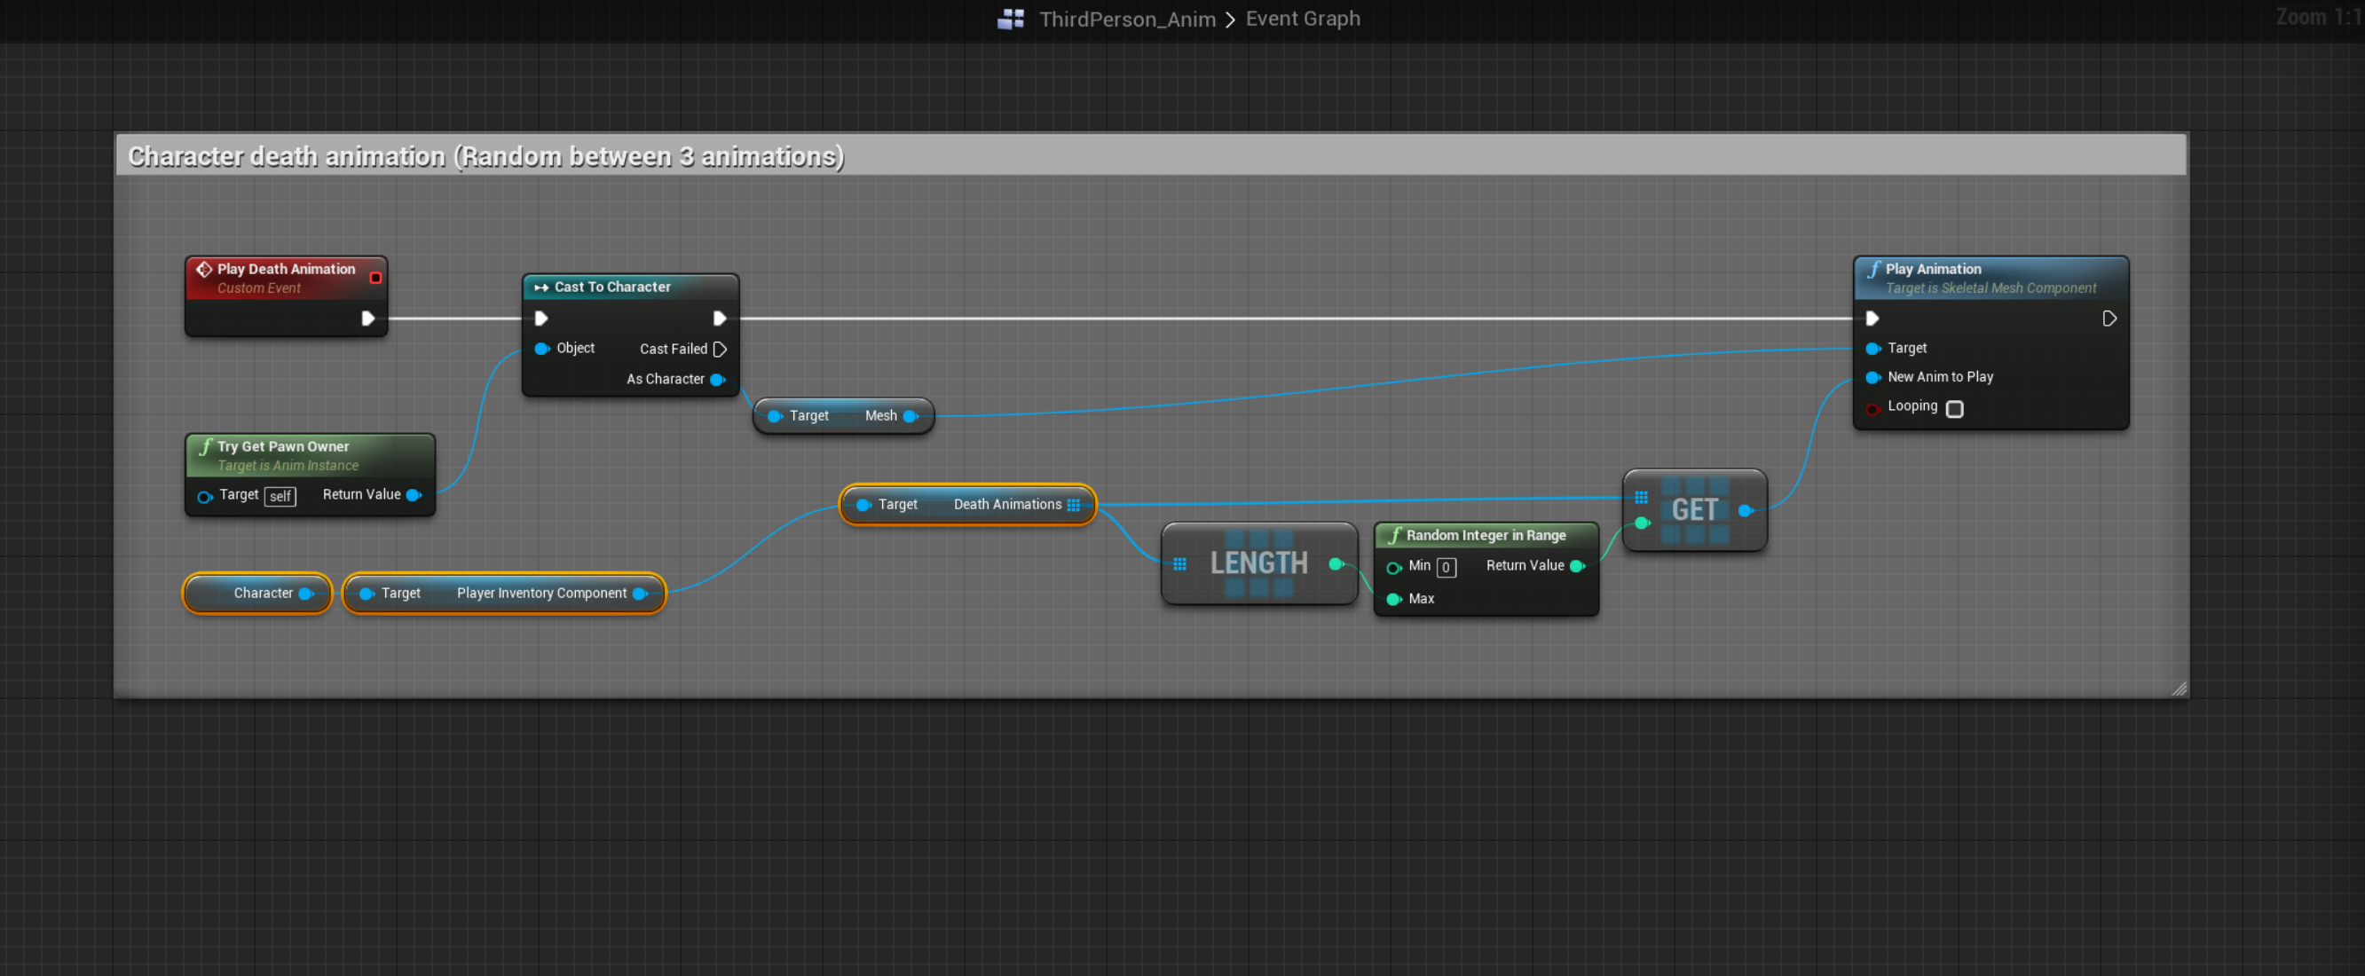The image size is (2365, 976).
Task: Click the Death Animations array output pin
Action: (1073, 505)
